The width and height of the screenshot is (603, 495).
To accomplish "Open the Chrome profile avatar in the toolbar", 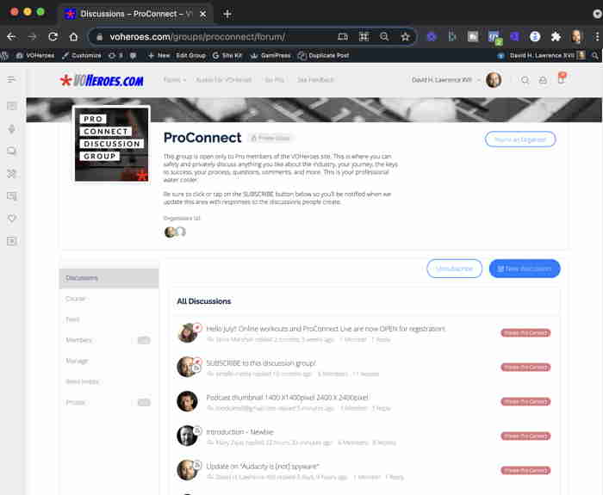I will 576,37.
